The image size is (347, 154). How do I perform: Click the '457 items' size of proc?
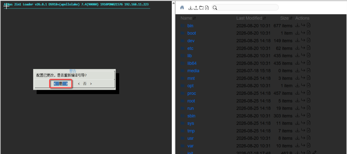pos(283,93)
